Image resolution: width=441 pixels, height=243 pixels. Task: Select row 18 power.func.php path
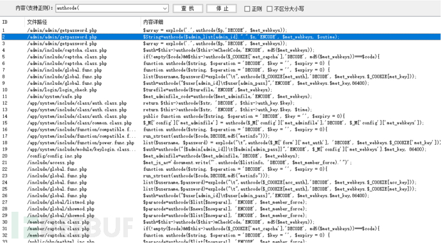[81, 142]
